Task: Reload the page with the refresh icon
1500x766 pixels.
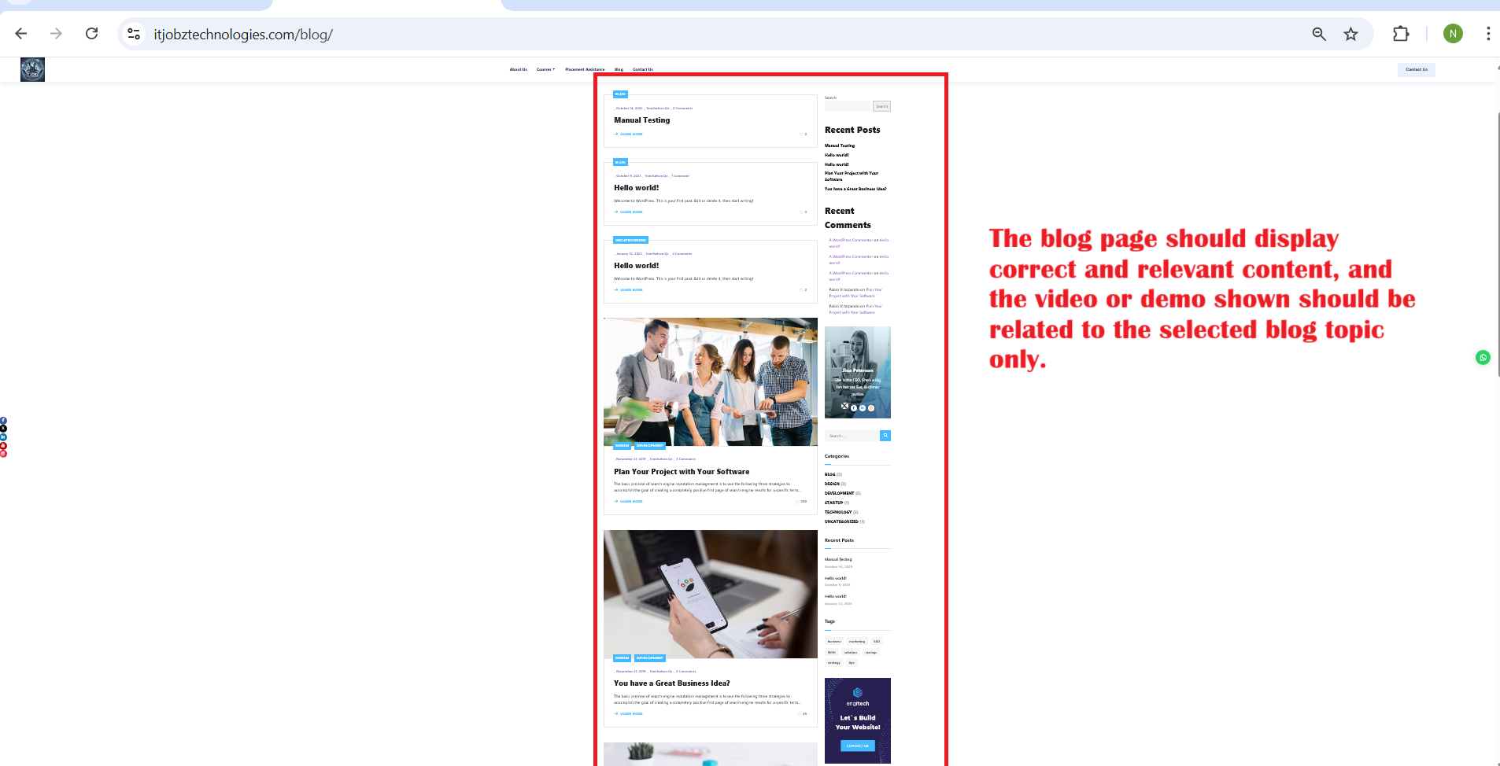Action: [92, 34]
